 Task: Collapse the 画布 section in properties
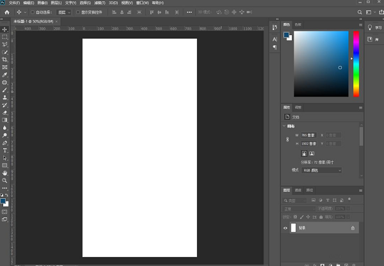(285, 126)
